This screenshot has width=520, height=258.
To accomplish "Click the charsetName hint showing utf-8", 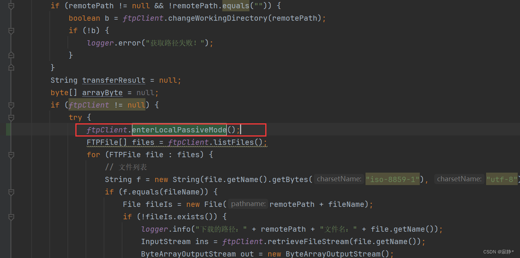I will pos(502,179).
